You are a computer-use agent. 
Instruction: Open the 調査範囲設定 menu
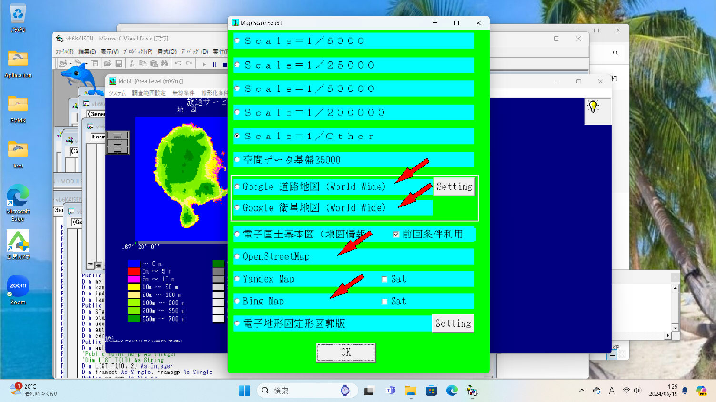[149, 93]
